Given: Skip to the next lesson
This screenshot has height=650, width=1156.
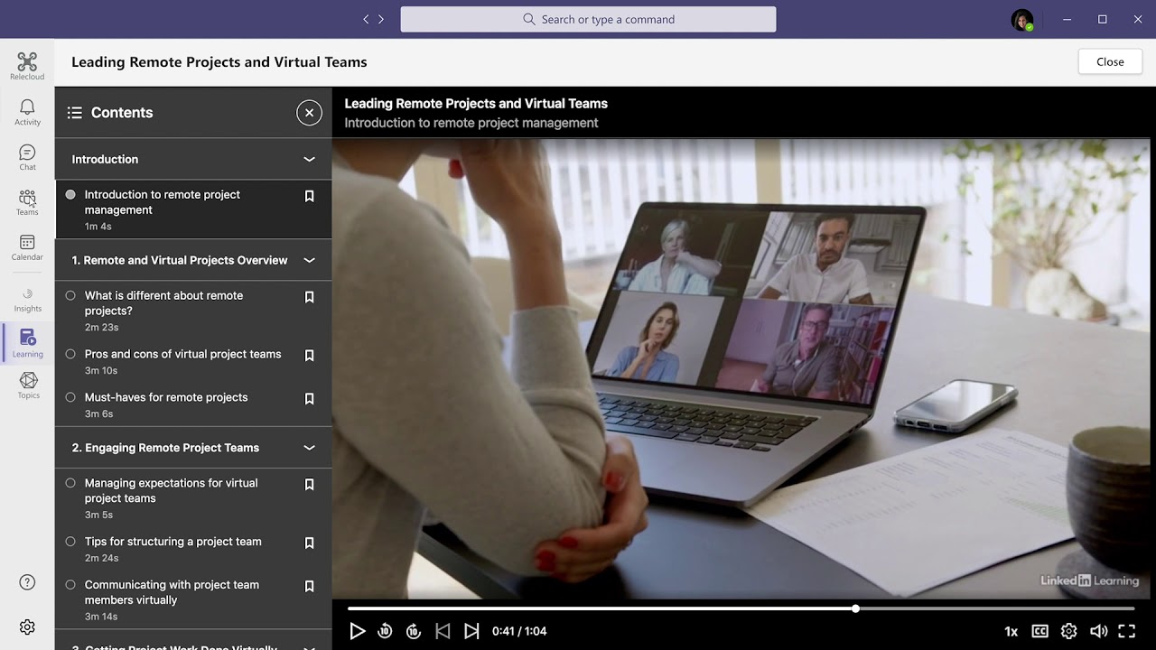Looking at the screenshot, I should tap(471, 631).
